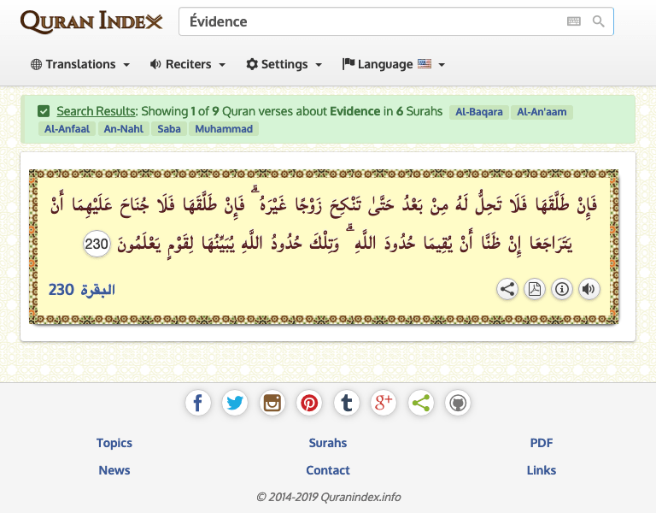Play audio recitation of verse 230

pos(589,289)
